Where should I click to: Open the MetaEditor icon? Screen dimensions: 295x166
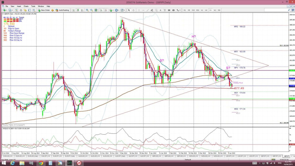click(x=52, y=10)
